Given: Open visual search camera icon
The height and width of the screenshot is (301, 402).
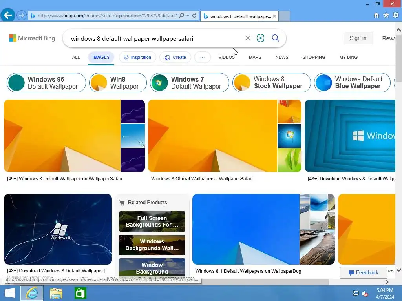Looking at the screenshot, I should 261,38.
